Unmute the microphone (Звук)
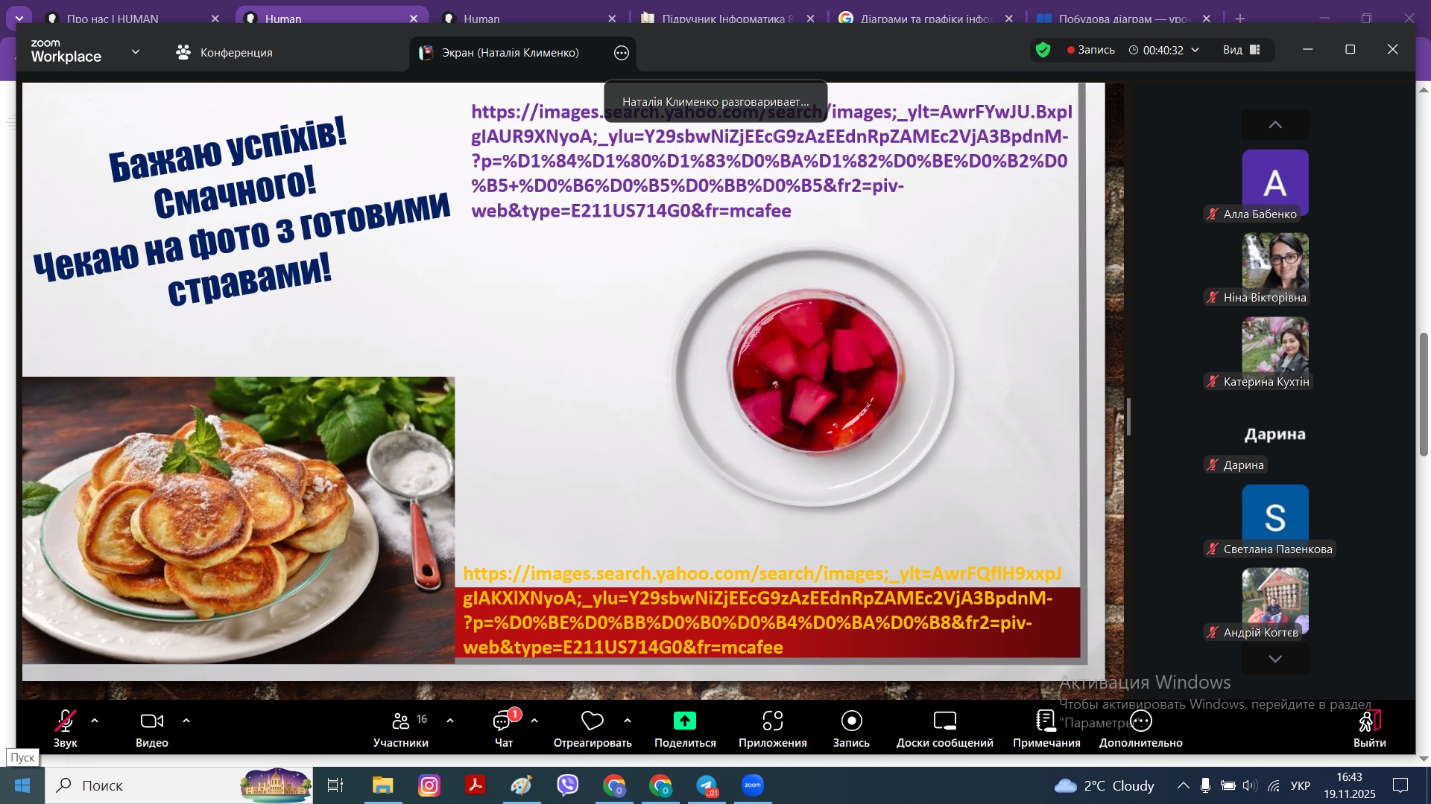 tap(65, 721)
